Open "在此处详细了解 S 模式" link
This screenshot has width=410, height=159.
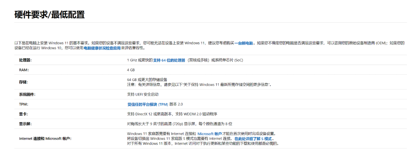click(253, 138)
